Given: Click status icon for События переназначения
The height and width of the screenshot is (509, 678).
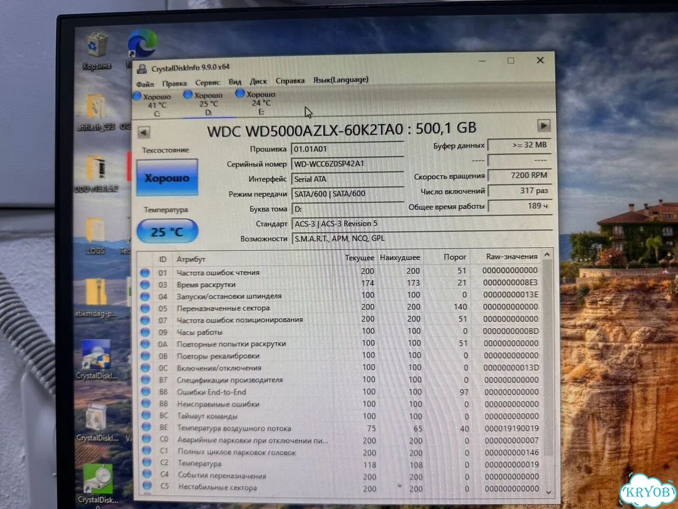Looking at the screenshot, I should click(147, 474).
